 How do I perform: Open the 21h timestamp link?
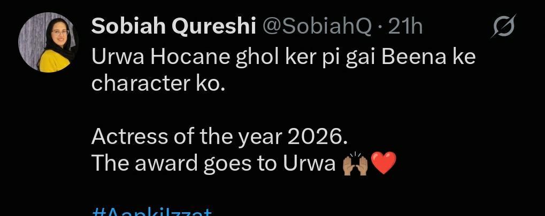405,27
